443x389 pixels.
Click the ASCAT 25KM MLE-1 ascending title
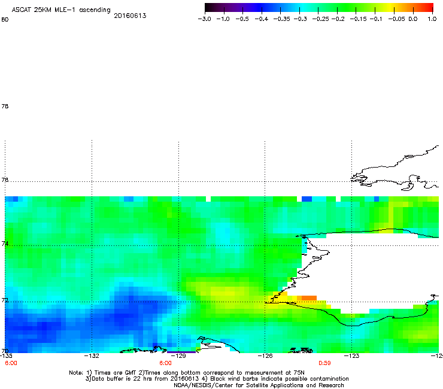[x=61, y=10]
